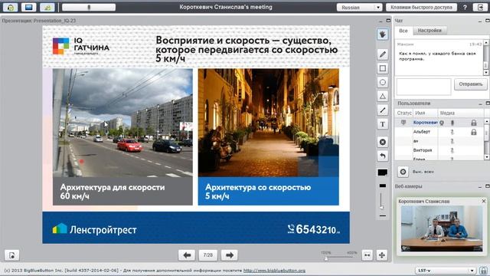Click the presenter status icon in Короткевич's row
Viewport: 490px width, 276px height.
click(x=403, y=123)
